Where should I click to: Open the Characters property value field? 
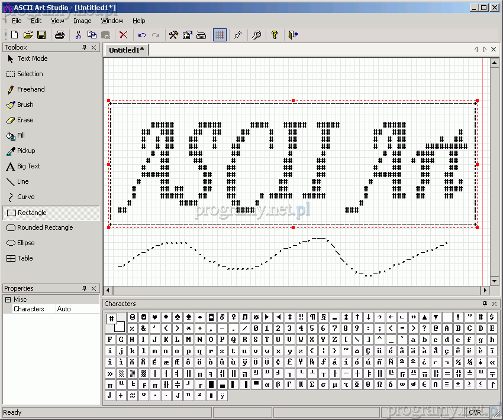(x=77, y=309)
